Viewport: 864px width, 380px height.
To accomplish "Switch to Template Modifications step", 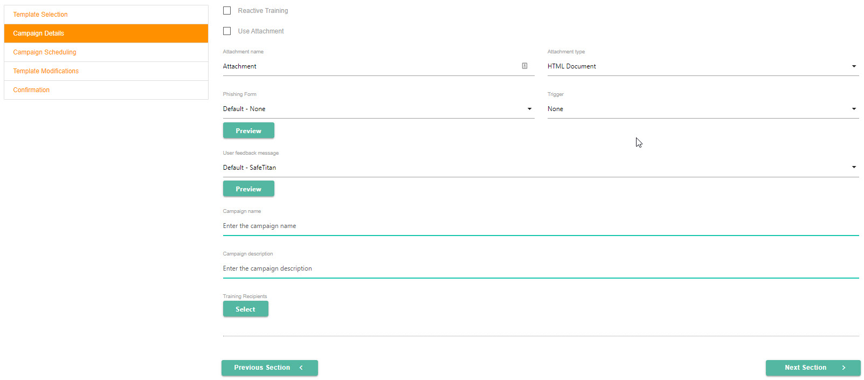I will [x=106, y=71].
